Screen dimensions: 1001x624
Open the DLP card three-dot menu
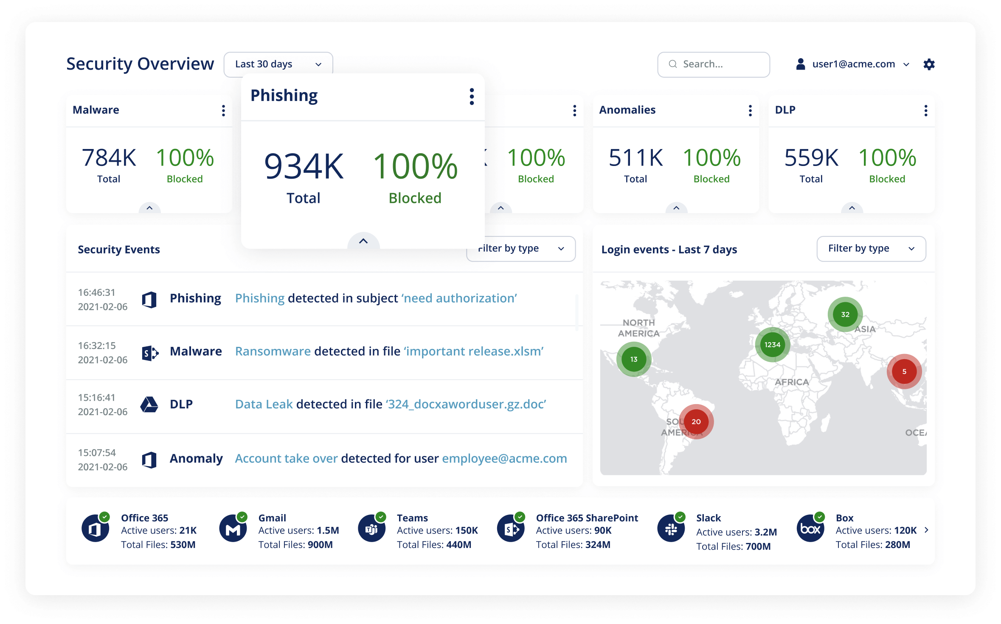925,110
